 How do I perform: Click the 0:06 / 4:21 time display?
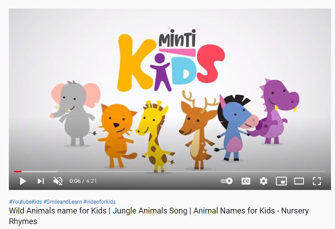coord(83,181)
